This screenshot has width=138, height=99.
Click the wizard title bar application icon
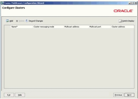pos(2,3)
